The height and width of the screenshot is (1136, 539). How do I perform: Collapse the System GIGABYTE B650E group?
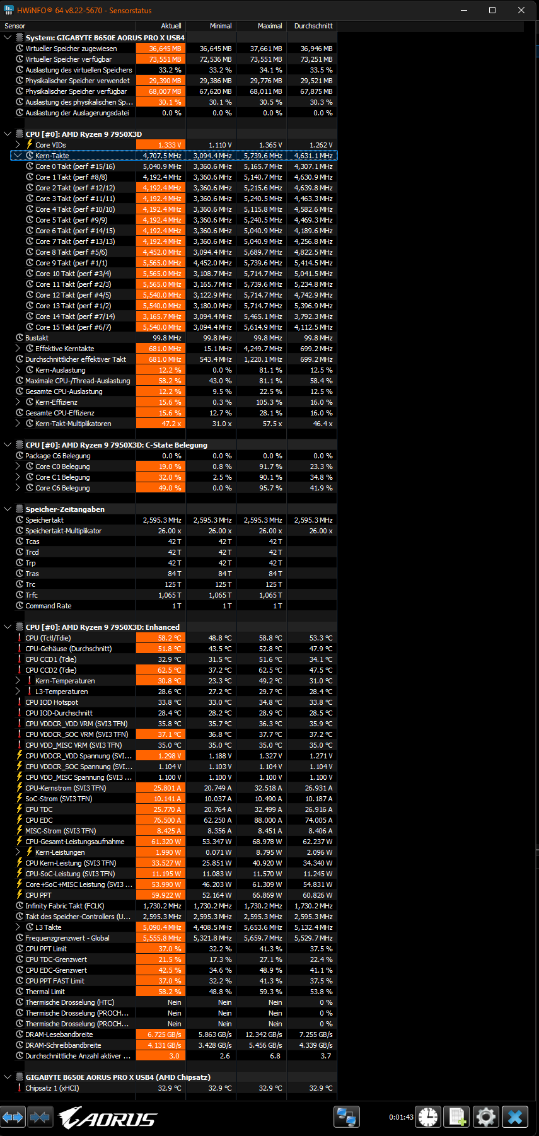tap(8, 37)
